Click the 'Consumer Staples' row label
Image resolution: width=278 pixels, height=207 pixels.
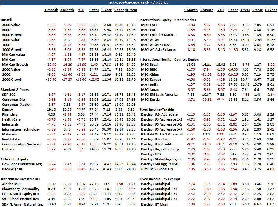[x=16, y=105]
